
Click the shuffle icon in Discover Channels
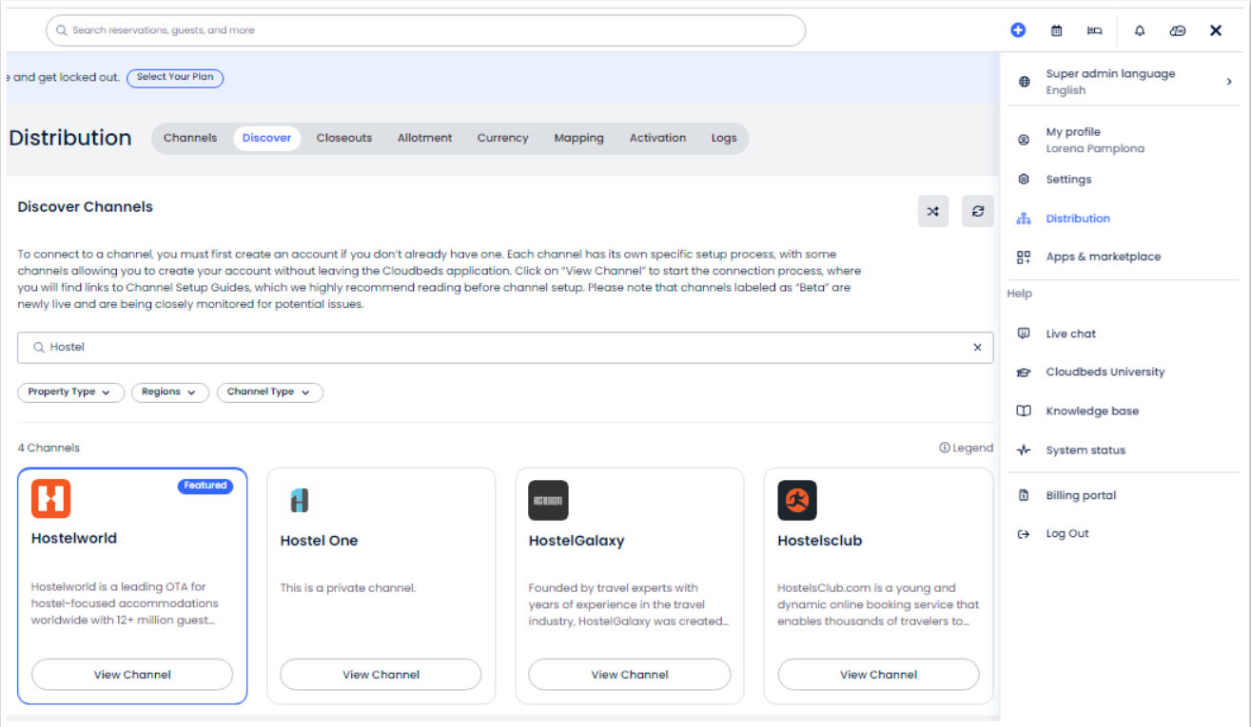(933, 212)
